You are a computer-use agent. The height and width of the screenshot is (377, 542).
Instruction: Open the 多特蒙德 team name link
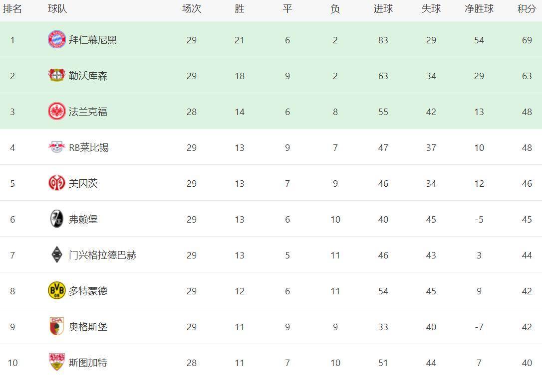tap(88, 291)
